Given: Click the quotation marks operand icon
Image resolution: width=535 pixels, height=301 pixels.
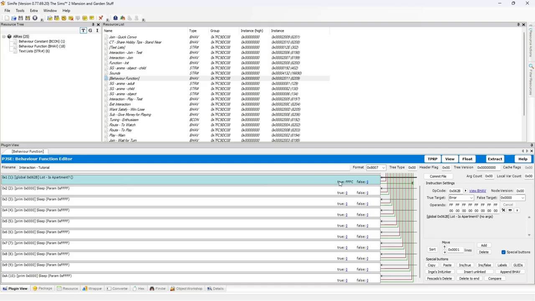Looking at the screenshot, I should [x=510, y=210].
